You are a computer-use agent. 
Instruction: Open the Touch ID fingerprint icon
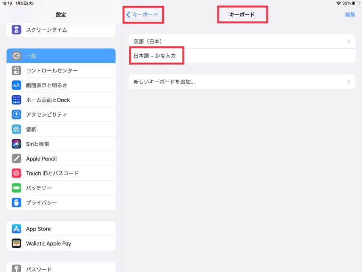tap(16, 173)
